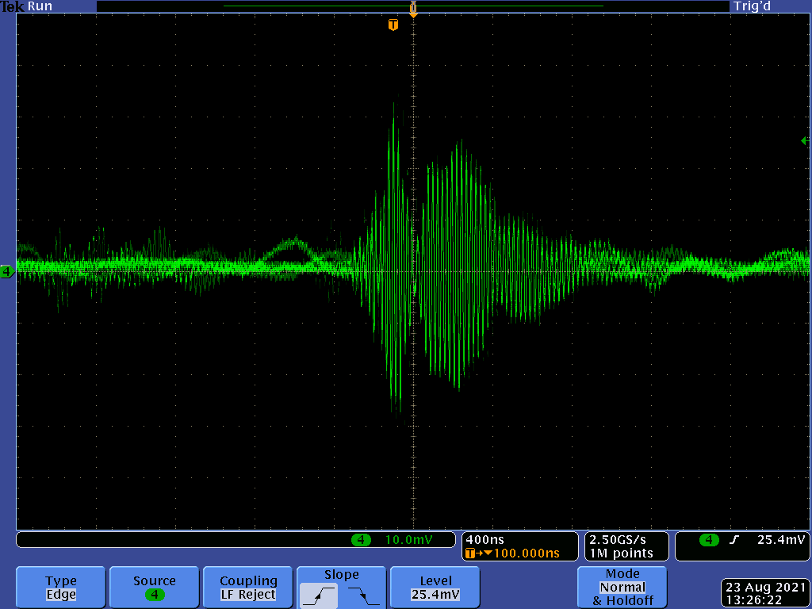Click the trigger level arrow on right edge
Image resolution: width=812 pixels, height=609 pixels.
tap(804, 140)
